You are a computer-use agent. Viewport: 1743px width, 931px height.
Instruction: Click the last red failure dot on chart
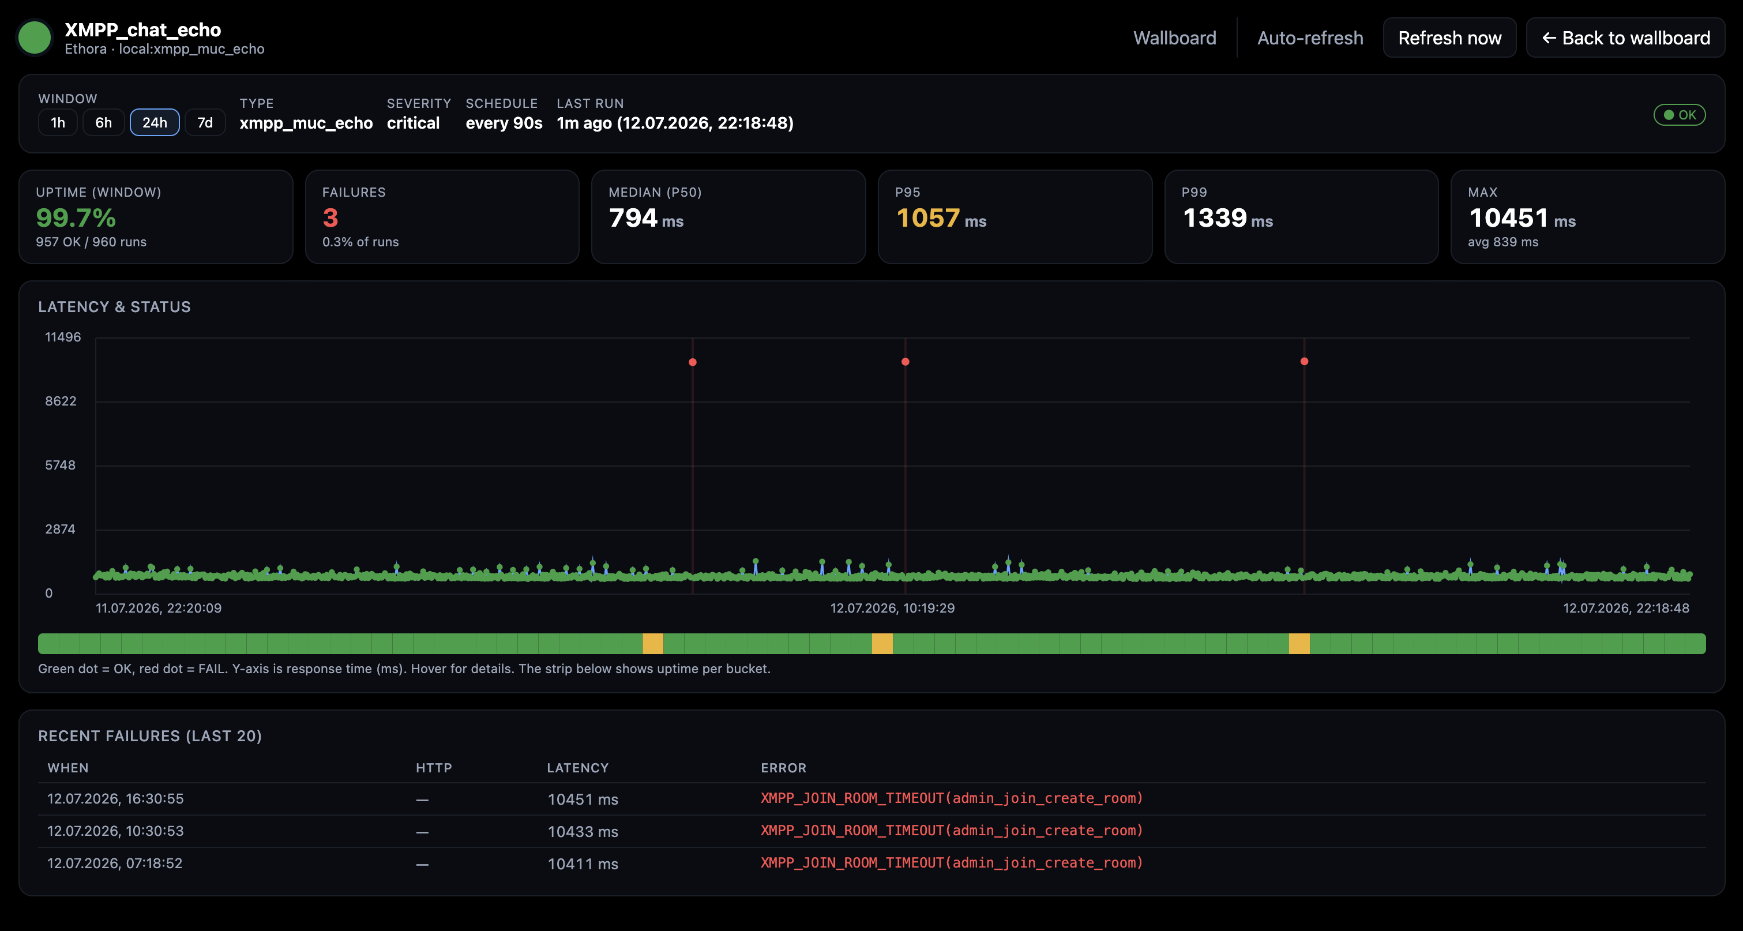tap(1304, 361)
